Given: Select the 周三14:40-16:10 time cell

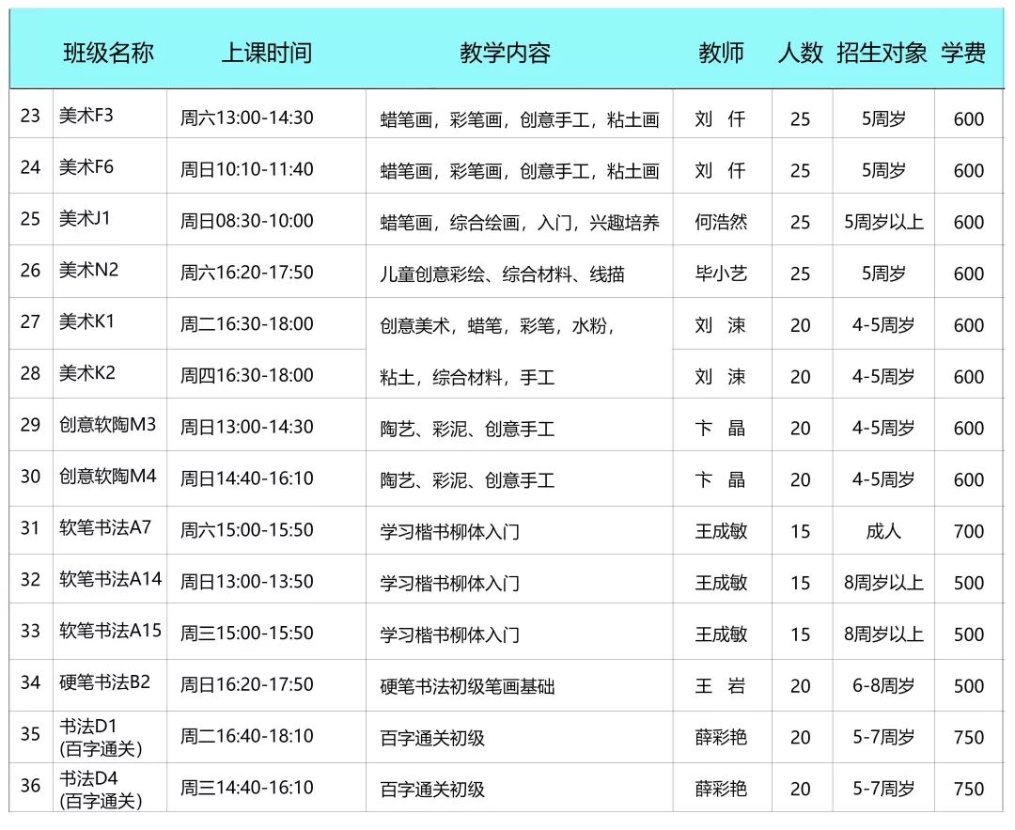Looking at the screenshot, I should click(247, 788).
